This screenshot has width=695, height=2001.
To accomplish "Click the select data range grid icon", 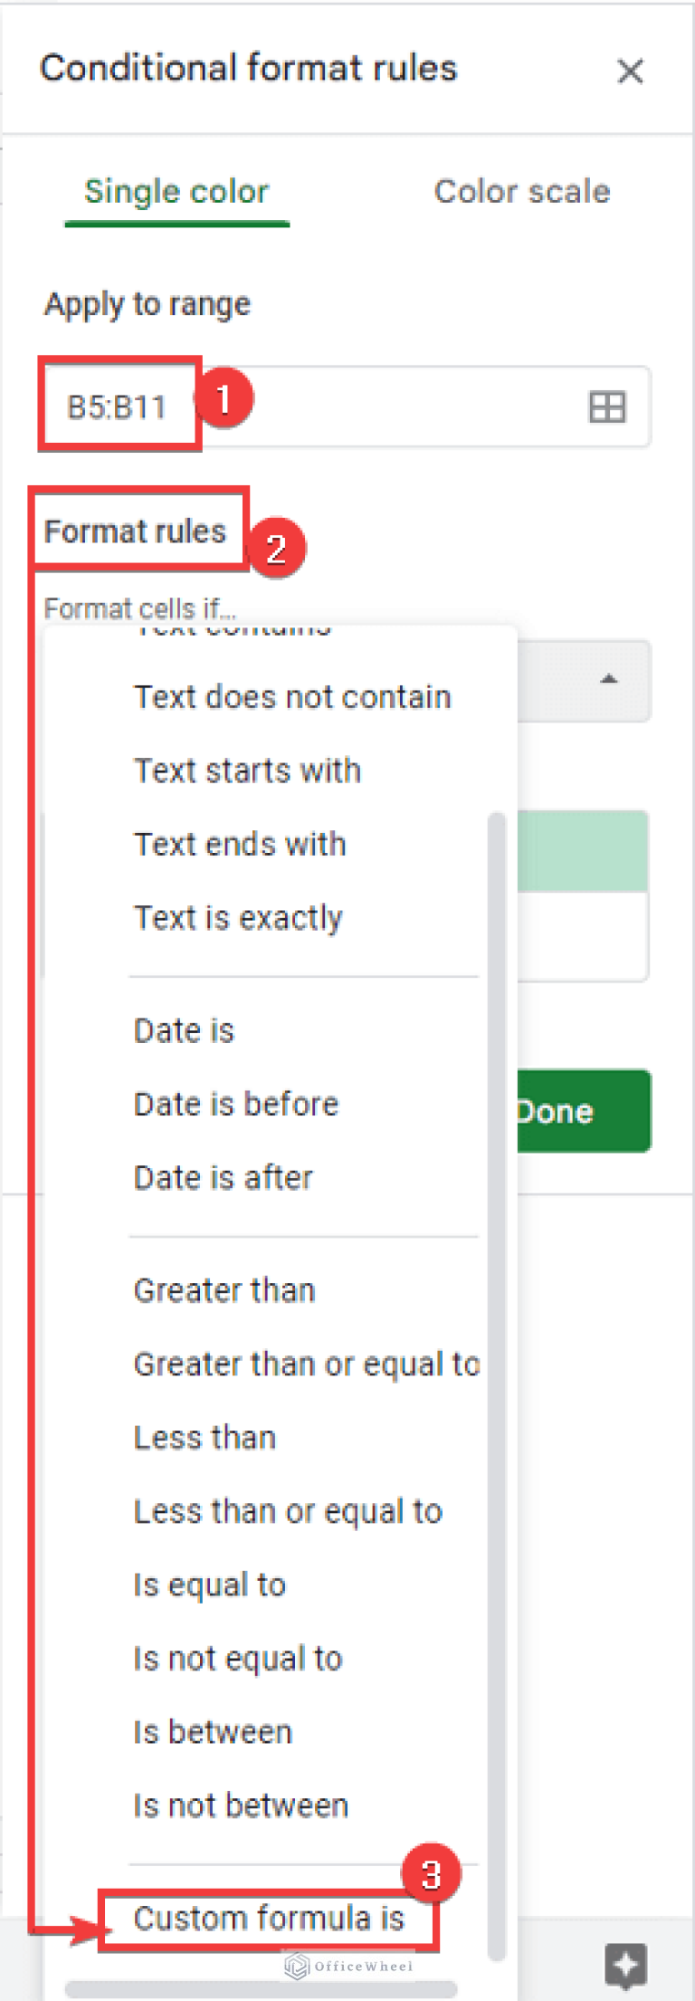I will tap(606, 407).
